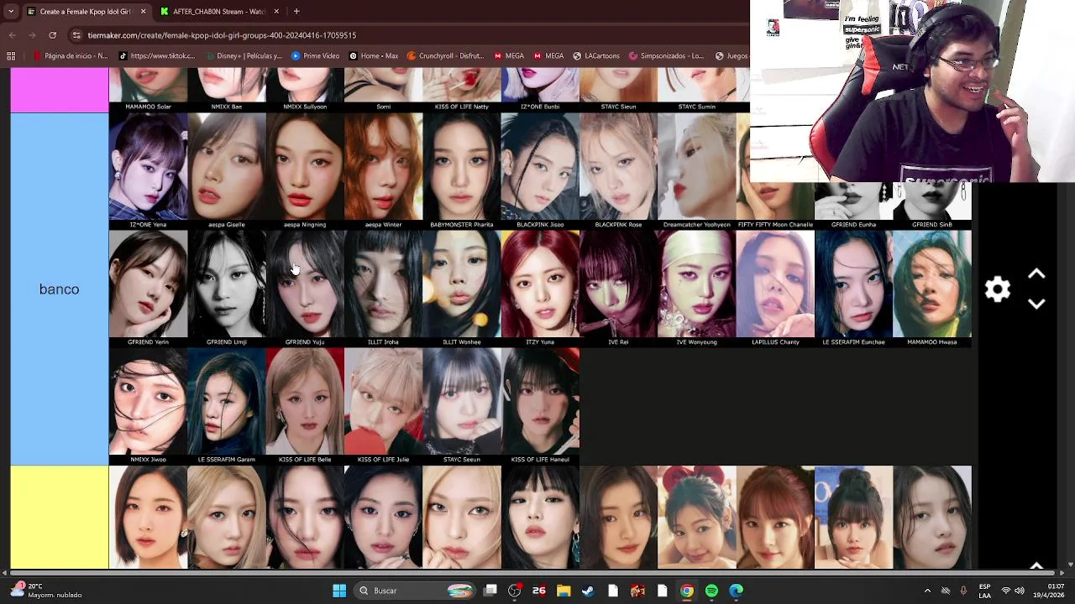The image size is (1075, 604).
Task: Open Steam from the taskbar
Action: [588, 591]
